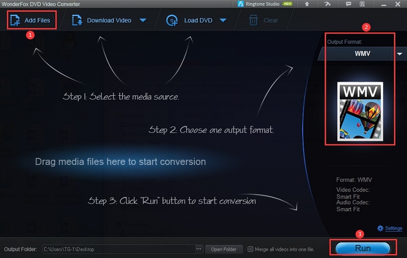
Task: Click the Download Video button
Action: [102, 20]
